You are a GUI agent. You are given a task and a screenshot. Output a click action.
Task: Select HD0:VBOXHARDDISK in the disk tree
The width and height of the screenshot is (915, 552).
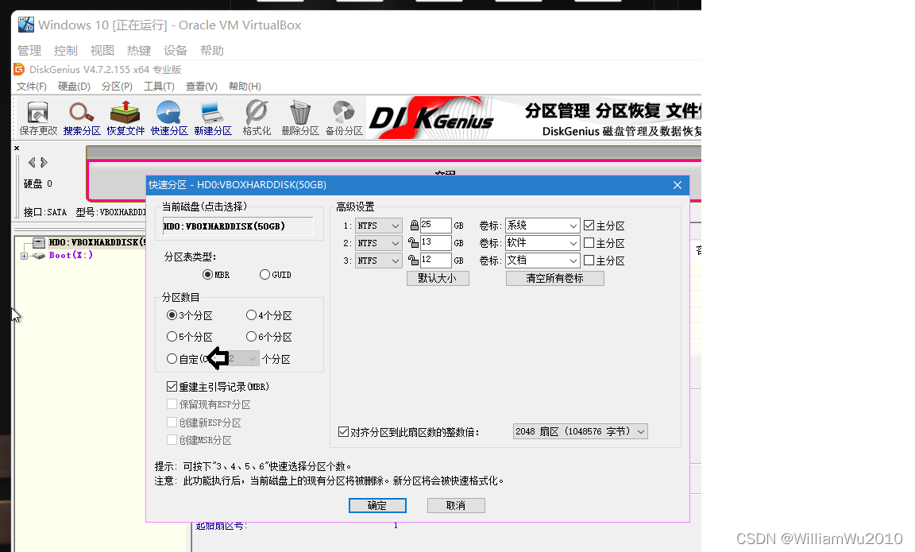[x=96, y=242]
